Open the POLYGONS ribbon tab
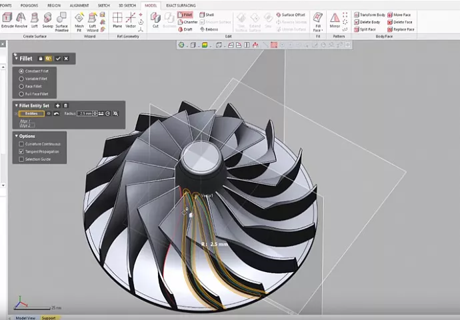The width and height of the screenshot is (460, 320). coord(29,5)
